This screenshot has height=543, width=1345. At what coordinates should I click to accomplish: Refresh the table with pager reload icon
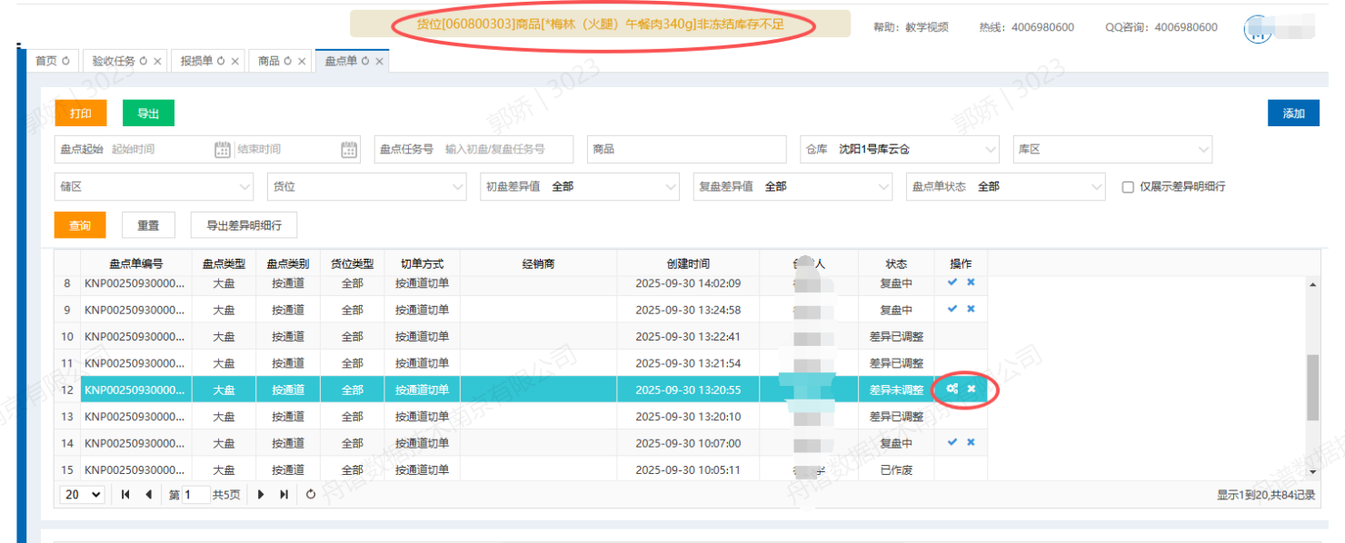tap(311, 495)
